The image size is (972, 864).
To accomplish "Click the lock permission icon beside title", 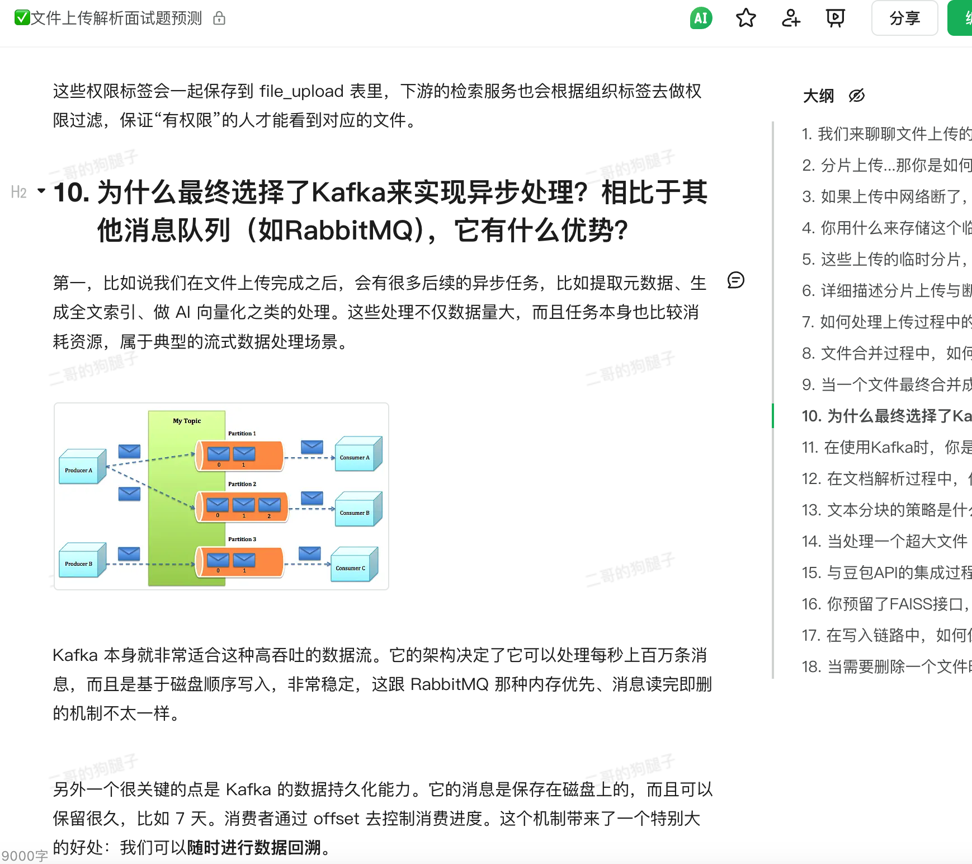I will (x=219, y=18).
